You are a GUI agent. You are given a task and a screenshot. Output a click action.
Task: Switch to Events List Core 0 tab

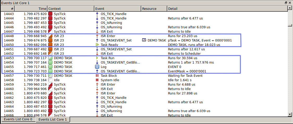point(17,120)
